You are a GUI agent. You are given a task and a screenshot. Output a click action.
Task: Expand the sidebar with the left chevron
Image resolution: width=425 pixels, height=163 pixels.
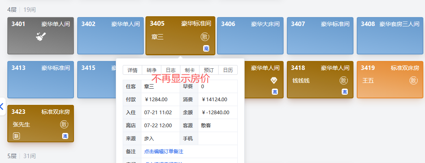2,106
